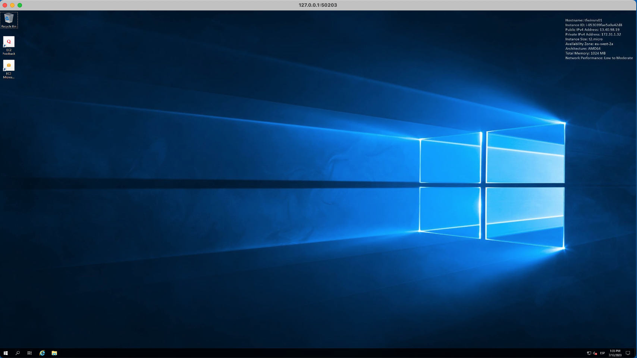Select the Recycle Bin desktop icon
This screenshot has height=358, width=637.
click(x=9, y=20)
